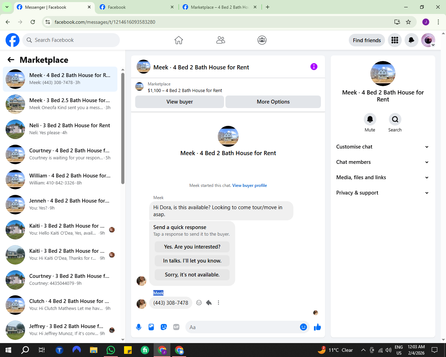Choose a GIF icon
Screen dimensions: 446x357
[176, 327]
